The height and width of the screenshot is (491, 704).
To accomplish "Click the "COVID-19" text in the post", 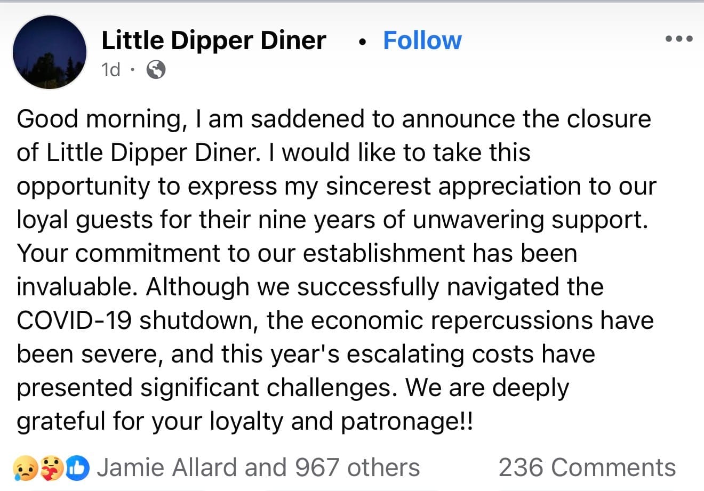I will (x=74, y=320).
